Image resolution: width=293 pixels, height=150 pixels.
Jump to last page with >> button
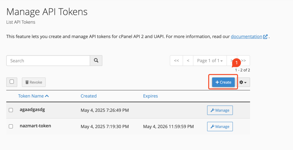coord(243,61)
